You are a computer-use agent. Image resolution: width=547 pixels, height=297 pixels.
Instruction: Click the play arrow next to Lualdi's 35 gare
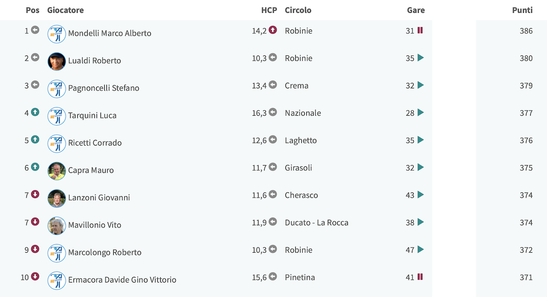click(421, 58)
